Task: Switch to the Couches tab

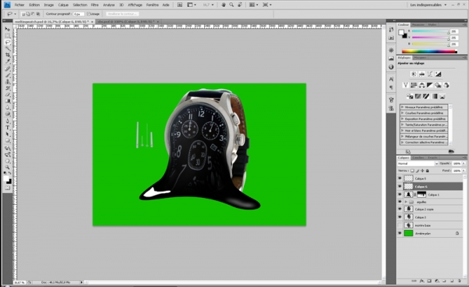Action: coord(418,158)
